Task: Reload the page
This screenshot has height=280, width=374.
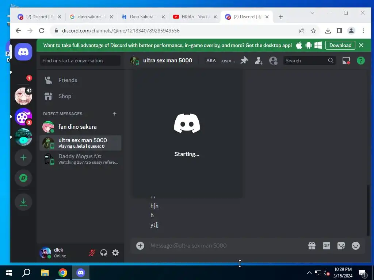Action: [x=42, y=31]
